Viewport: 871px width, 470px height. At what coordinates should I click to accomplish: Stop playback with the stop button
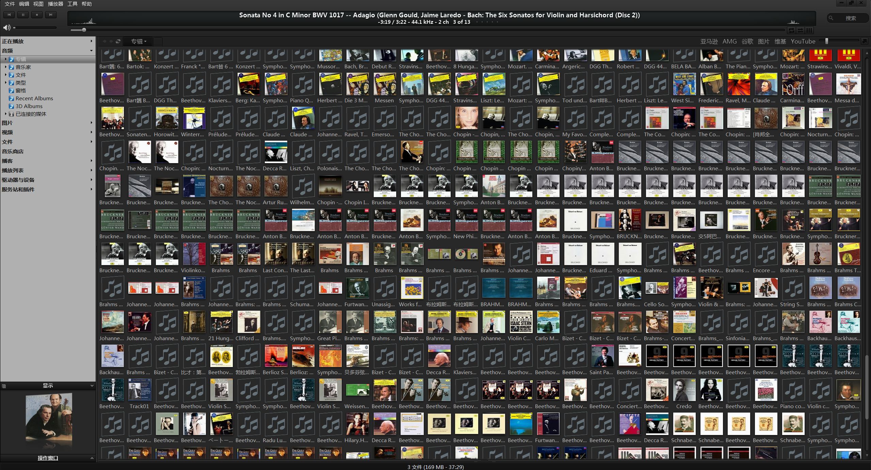coord(37,15)
